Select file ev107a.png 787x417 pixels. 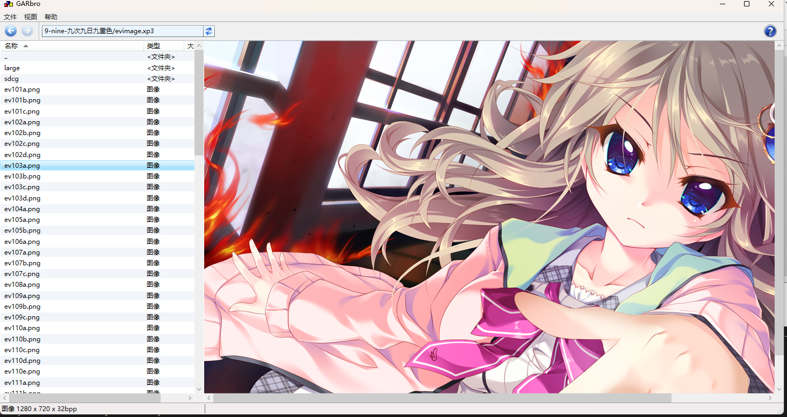point(97,252)
